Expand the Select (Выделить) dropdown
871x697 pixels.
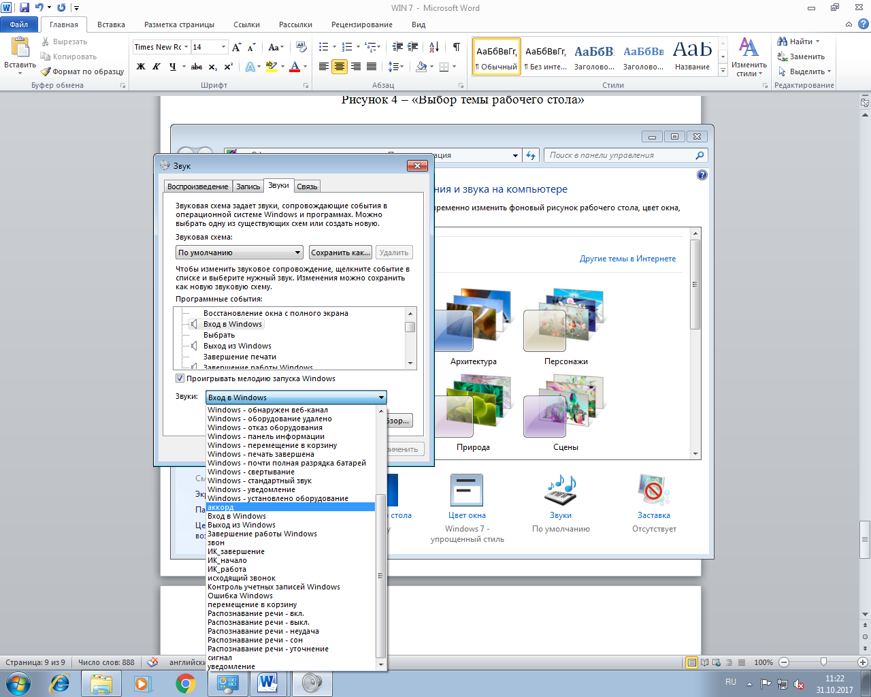click(829, 71)
